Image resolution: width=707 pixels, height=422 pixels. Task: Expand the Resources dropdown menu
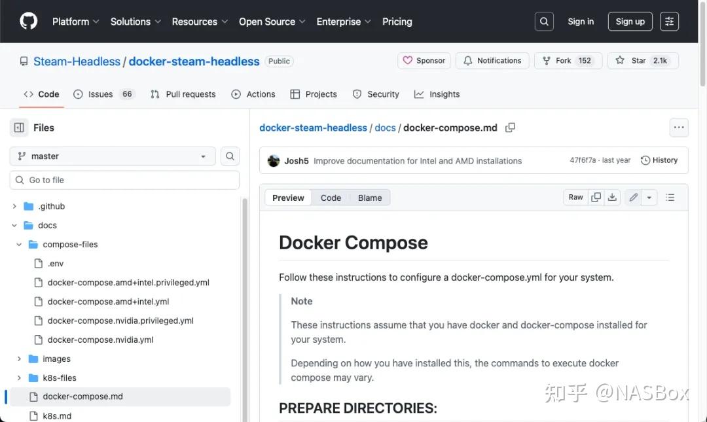(x=200, y=22)
